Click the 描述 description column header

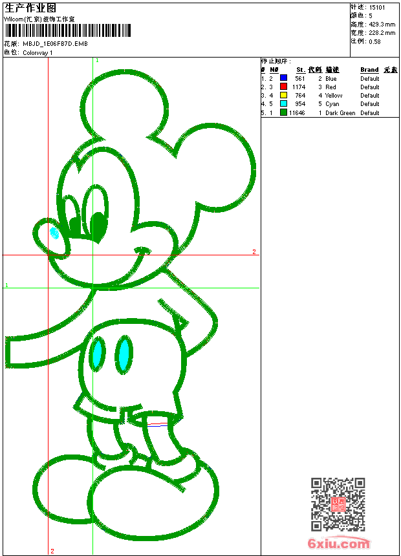(332, 70)
